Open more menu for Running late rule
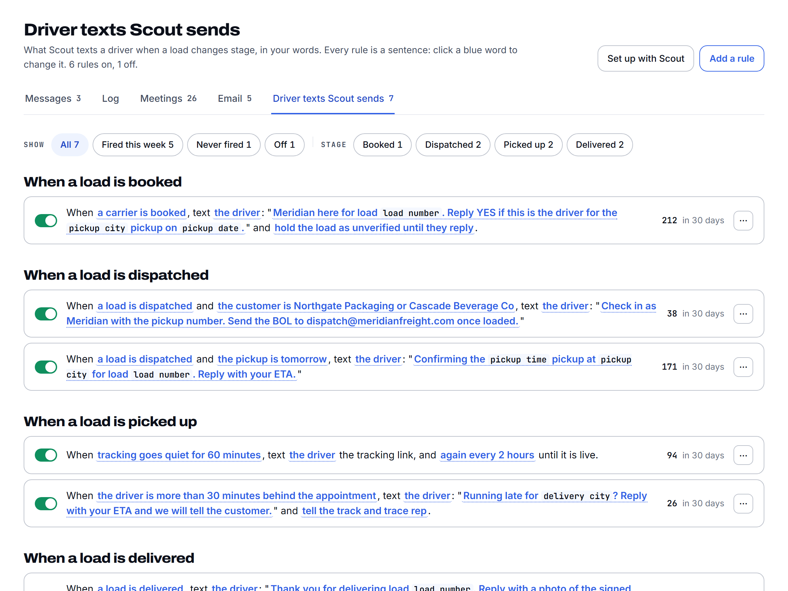 (743, 503)
